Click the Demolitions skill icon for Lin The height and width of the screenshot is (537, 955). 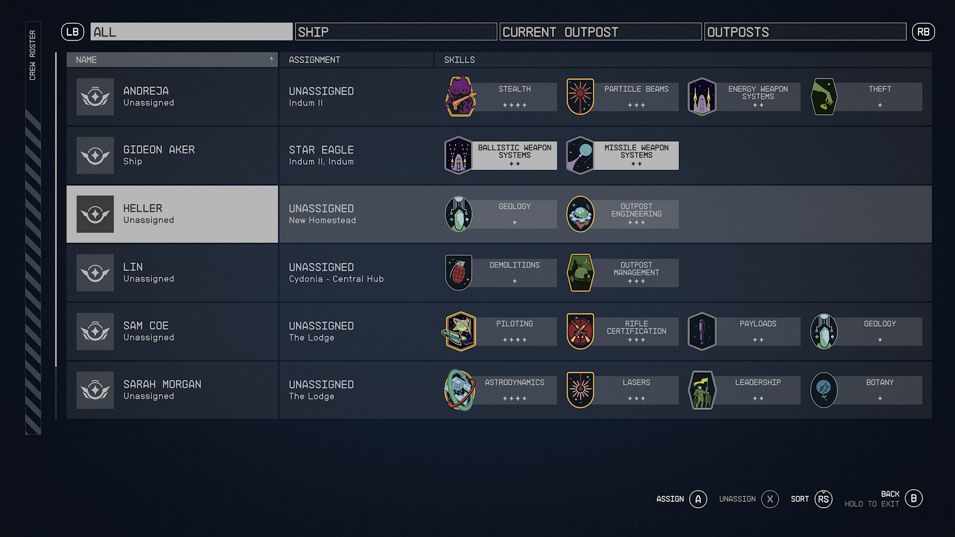459,271
